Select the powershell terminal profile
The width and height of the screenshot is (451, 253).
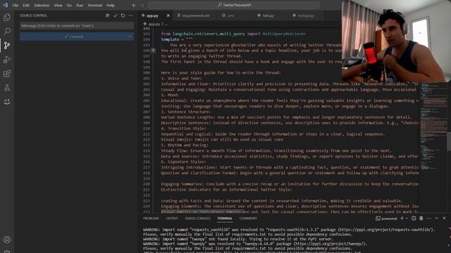coord(387,219)
